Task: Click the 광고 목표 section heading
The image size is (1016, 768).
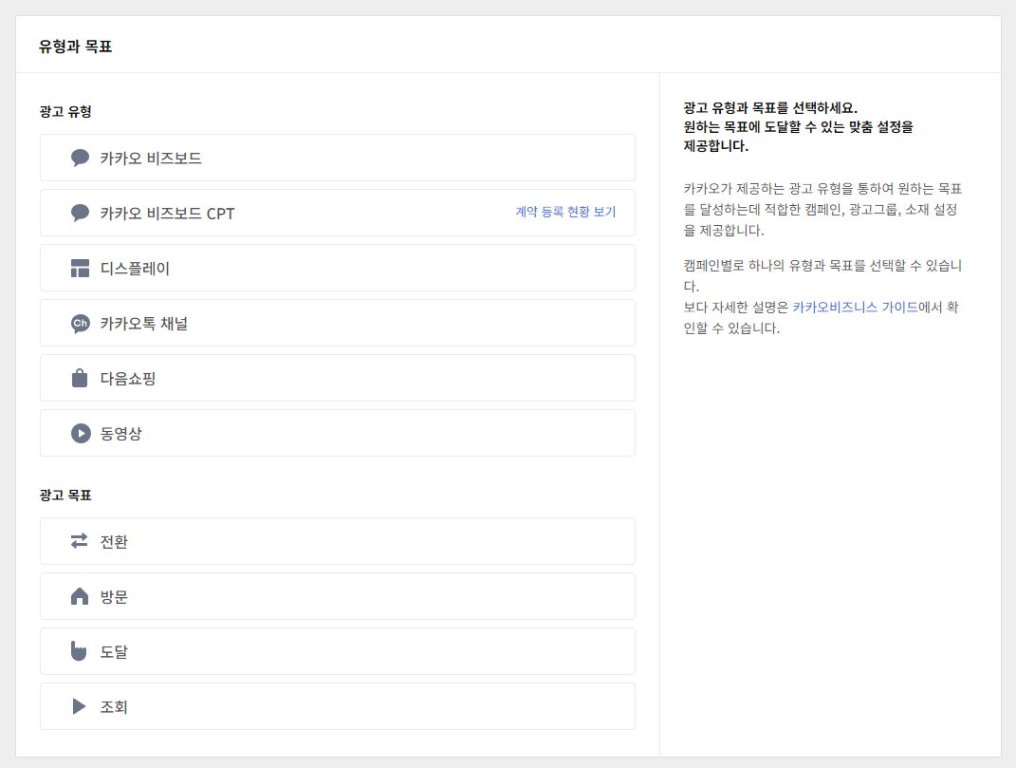Action: point(65,495)
